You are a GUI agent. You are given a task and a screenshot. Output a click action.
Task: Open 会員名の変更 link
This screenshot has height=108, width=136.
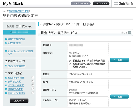(14, 81)
